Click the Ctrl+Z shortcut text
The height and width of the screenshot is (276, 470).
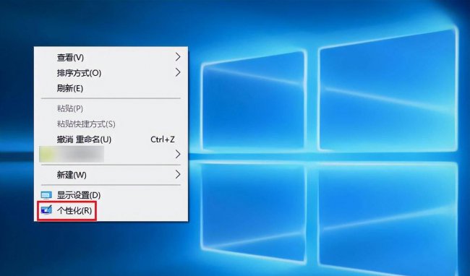click(x=163, y=139)
